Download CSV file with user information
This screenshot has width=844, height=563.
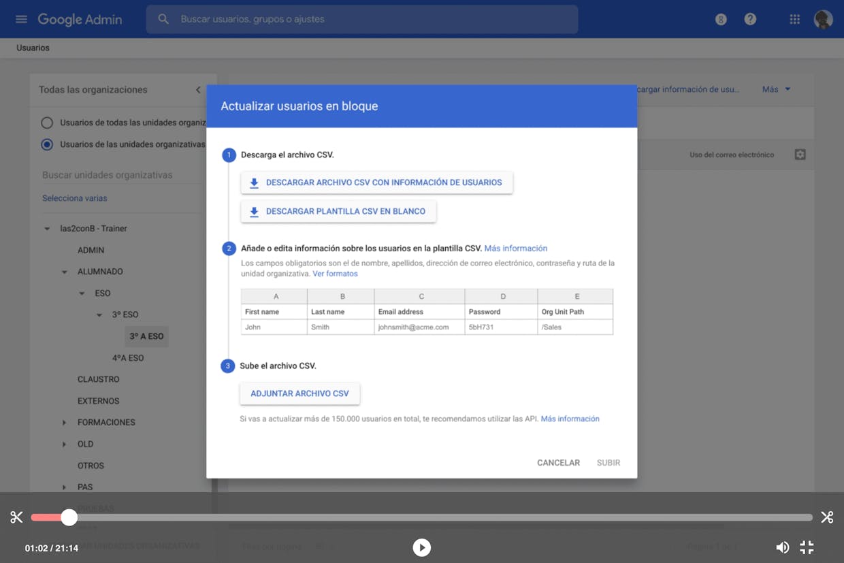point(376,182)
